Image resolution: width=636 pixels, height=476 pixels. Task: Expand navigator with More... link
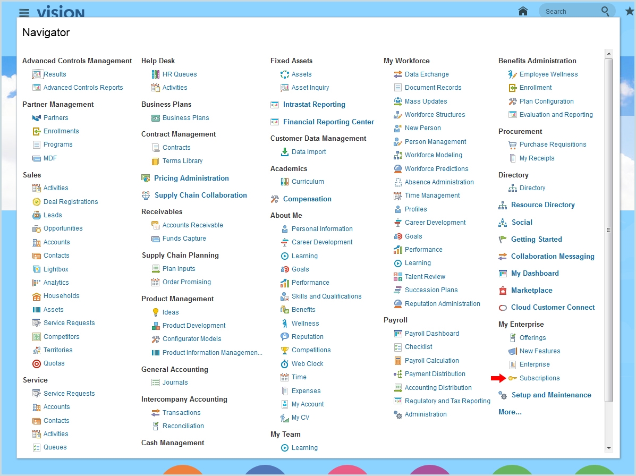point(510,412)
